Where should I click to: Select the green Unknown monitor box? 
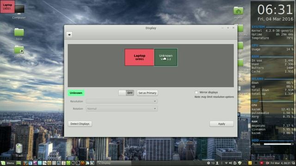point(166,57)
